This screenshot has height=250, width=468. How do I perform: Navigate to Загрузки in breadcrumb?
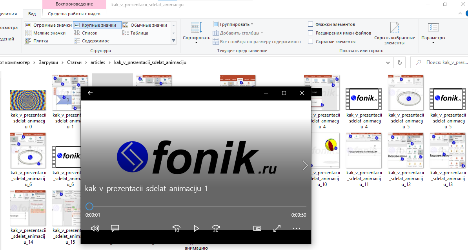(48, 62)
